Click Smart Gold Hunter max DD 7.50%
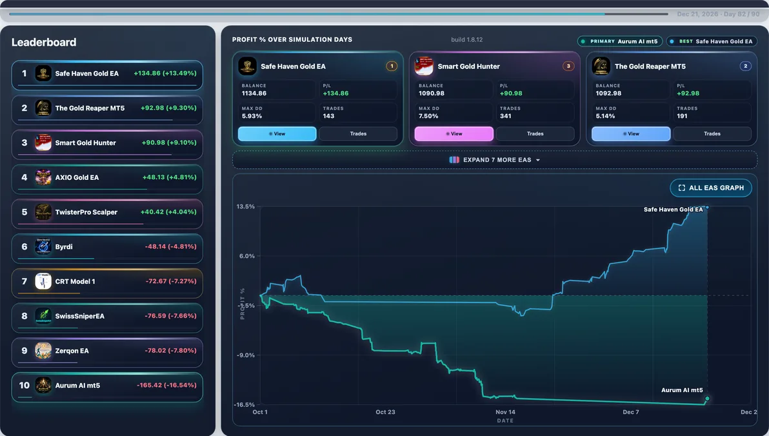Viewport: 769px width, 436px height. tap(428, 116)
